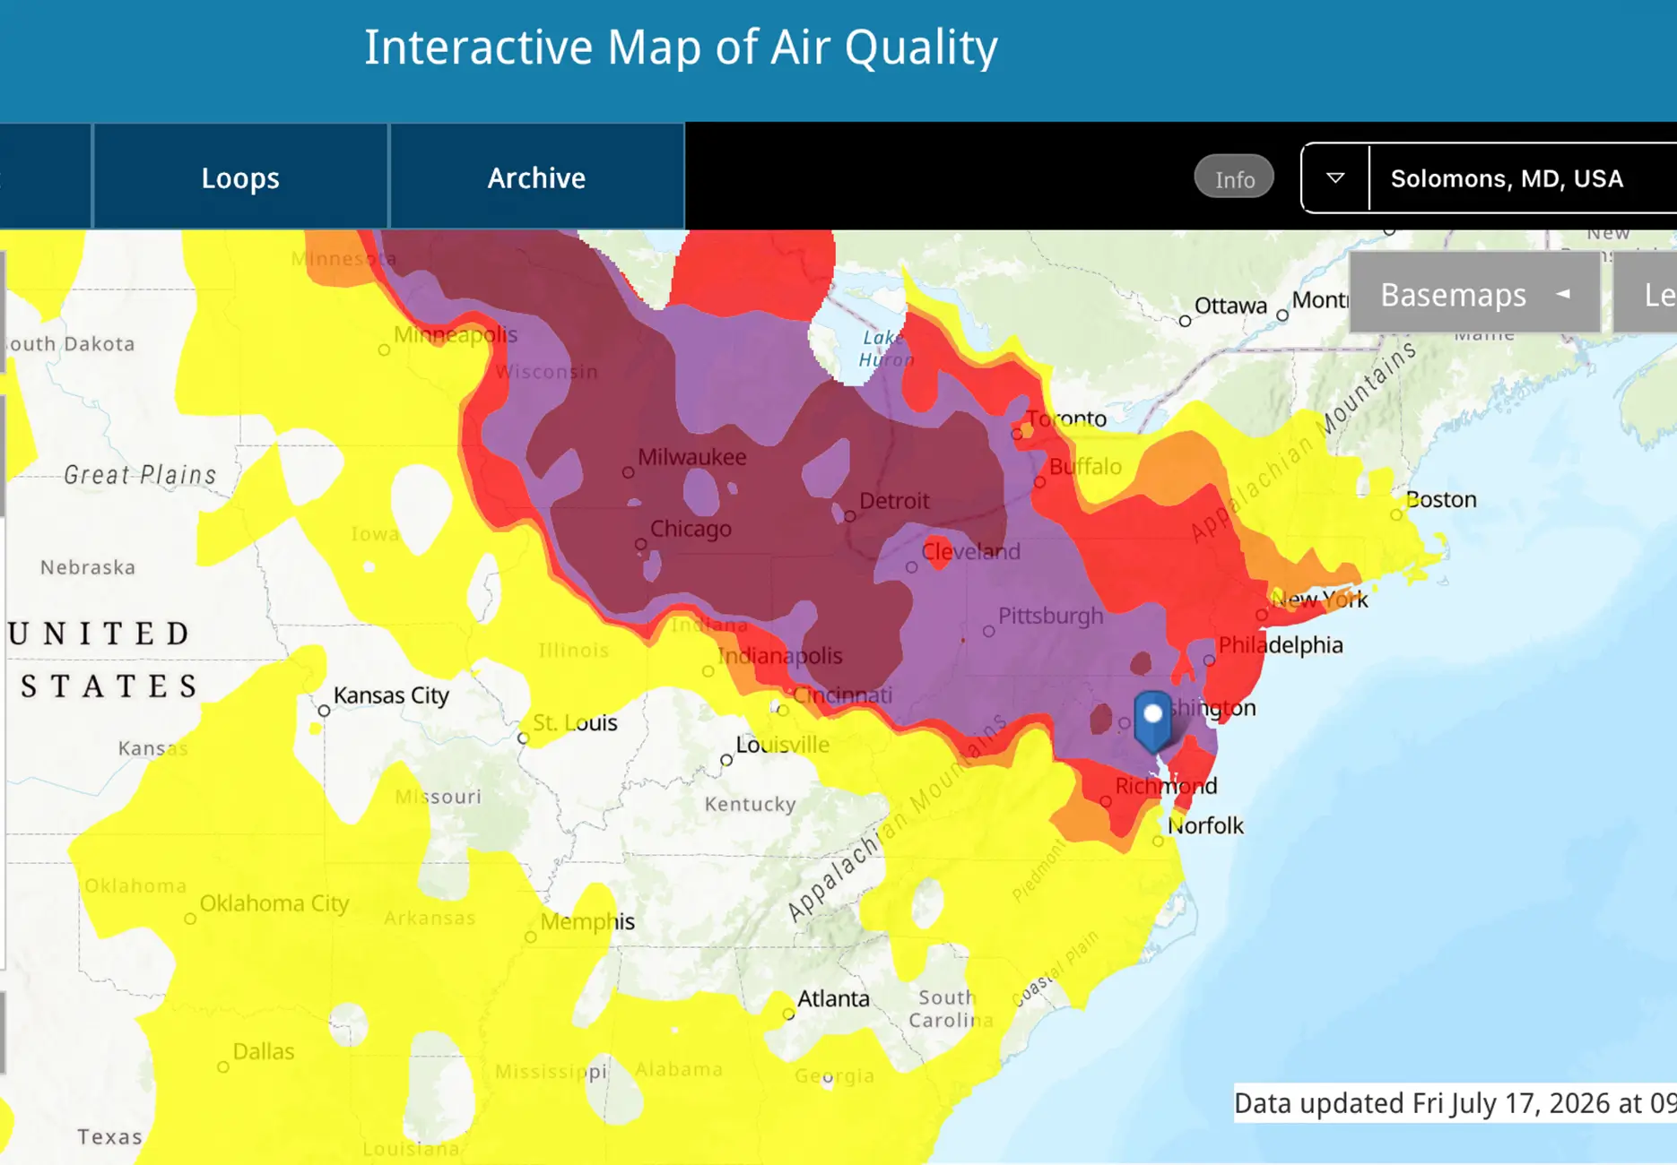This screenshot has width=1677, height=1165.
Task: Click the blue location pin marker
Action: tap(1152, 720)
